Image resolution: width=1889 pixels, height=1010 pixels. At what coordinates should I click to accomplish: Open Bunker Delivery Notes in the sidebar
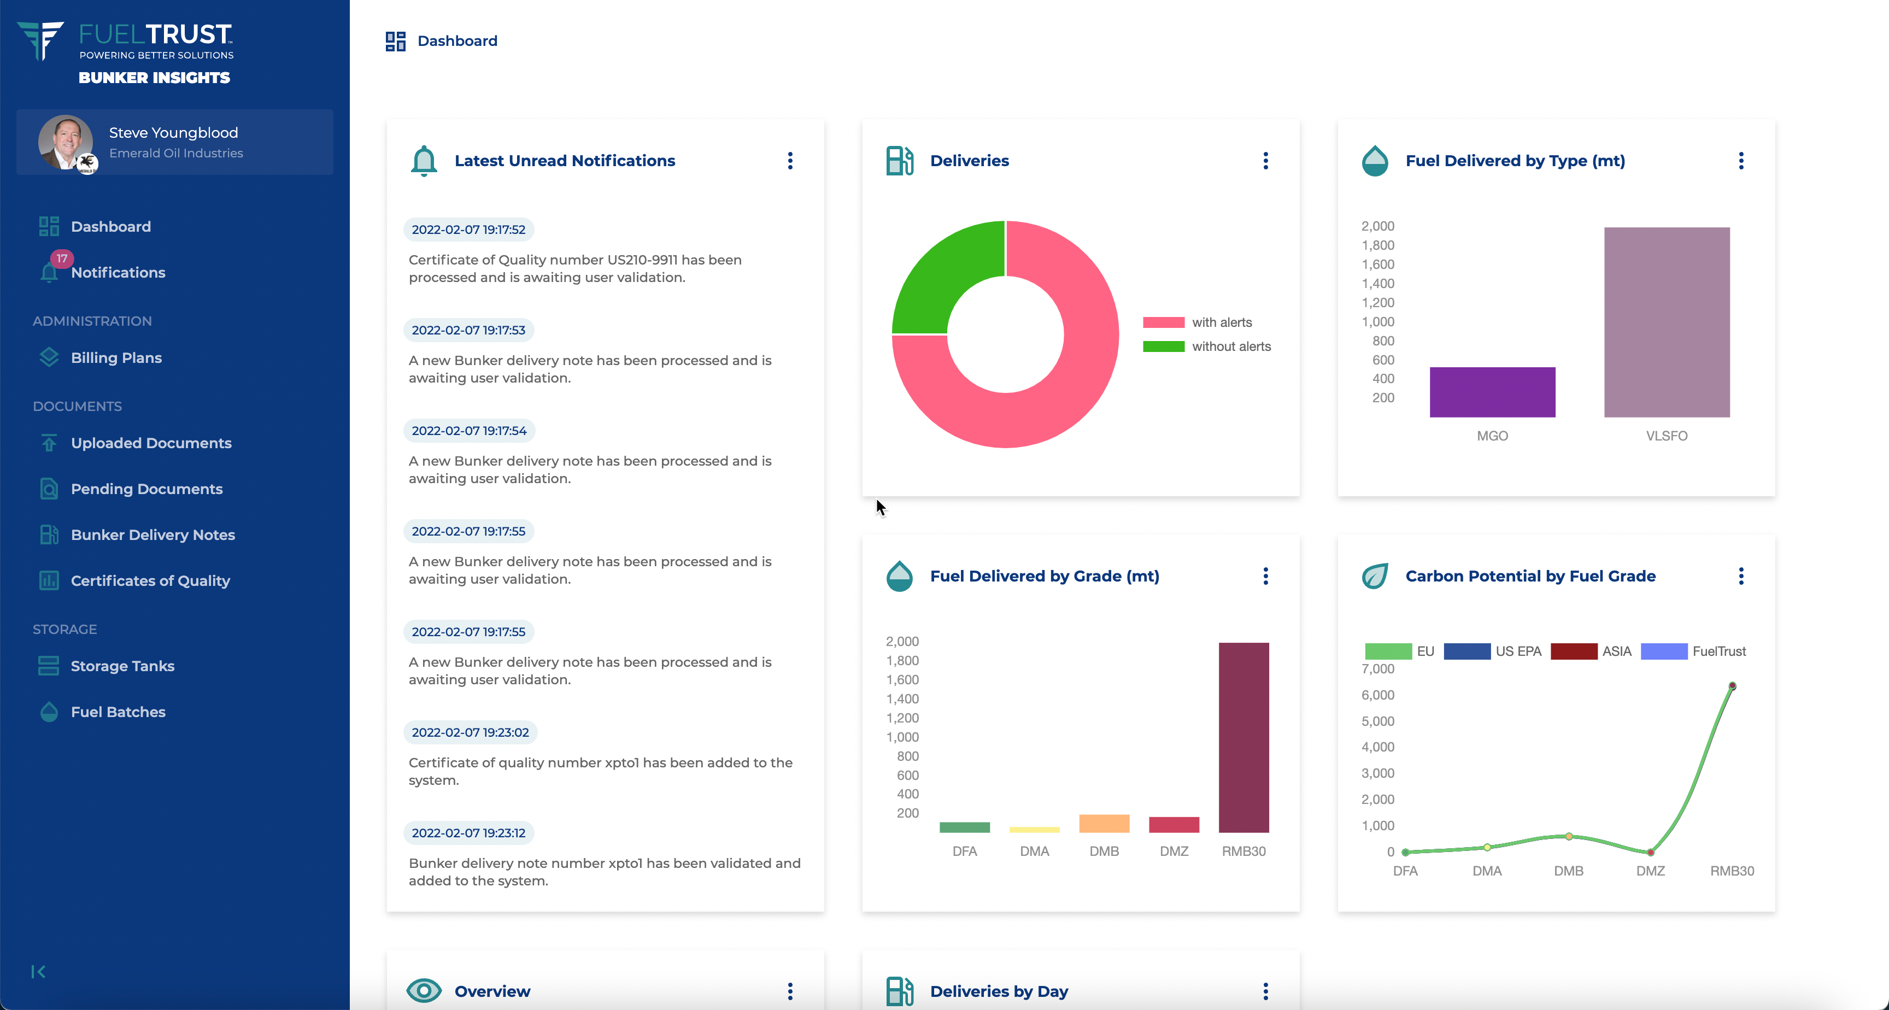tap(152, 535)
